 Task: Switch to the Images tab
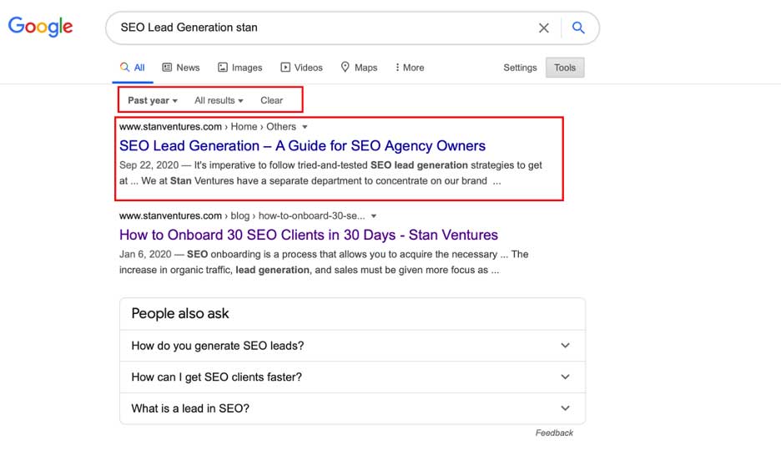(240, 68)
